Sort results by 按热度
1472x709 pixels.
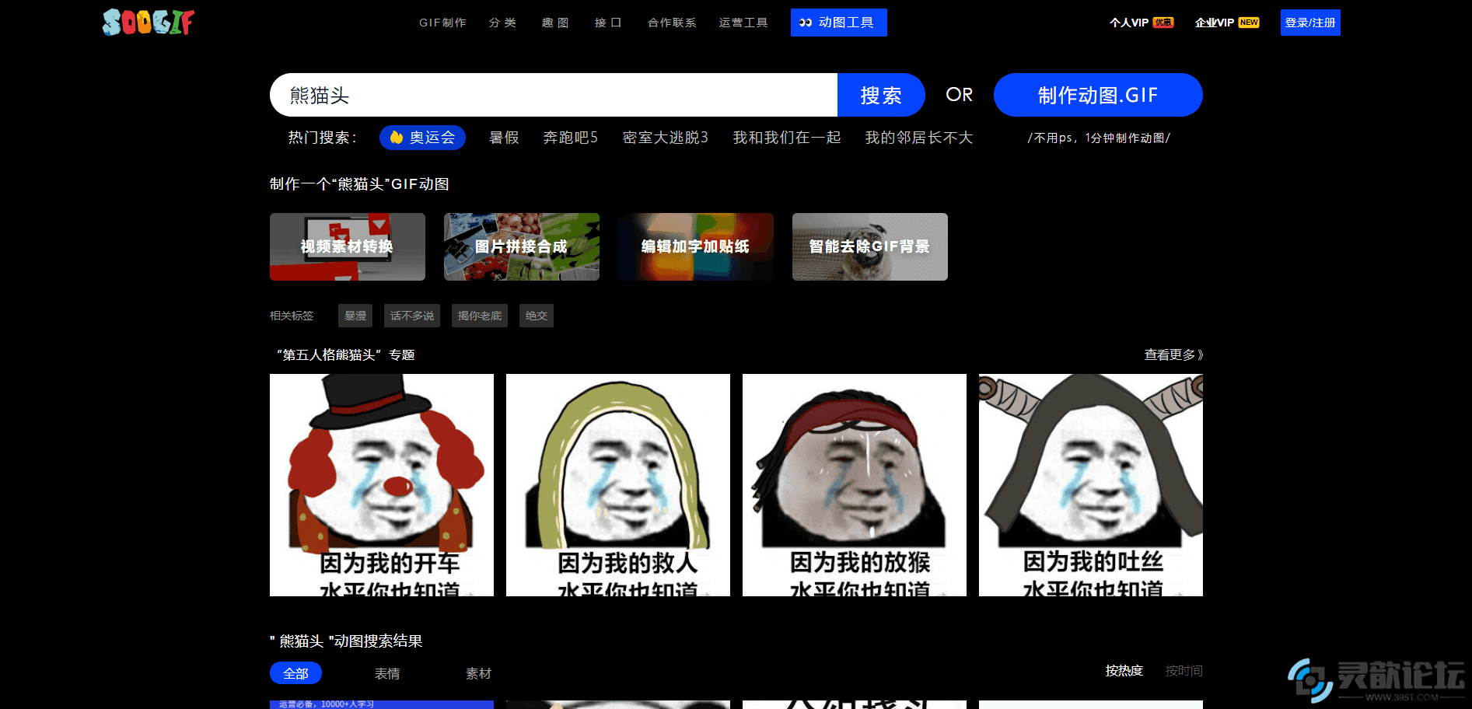[1124, 670]
